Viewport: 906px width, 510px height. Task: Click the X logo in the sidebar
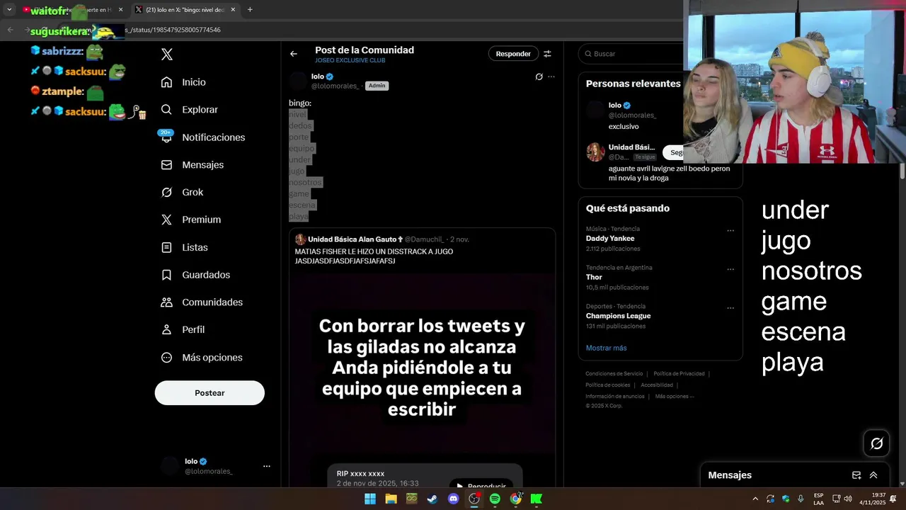tap(167, 55)
